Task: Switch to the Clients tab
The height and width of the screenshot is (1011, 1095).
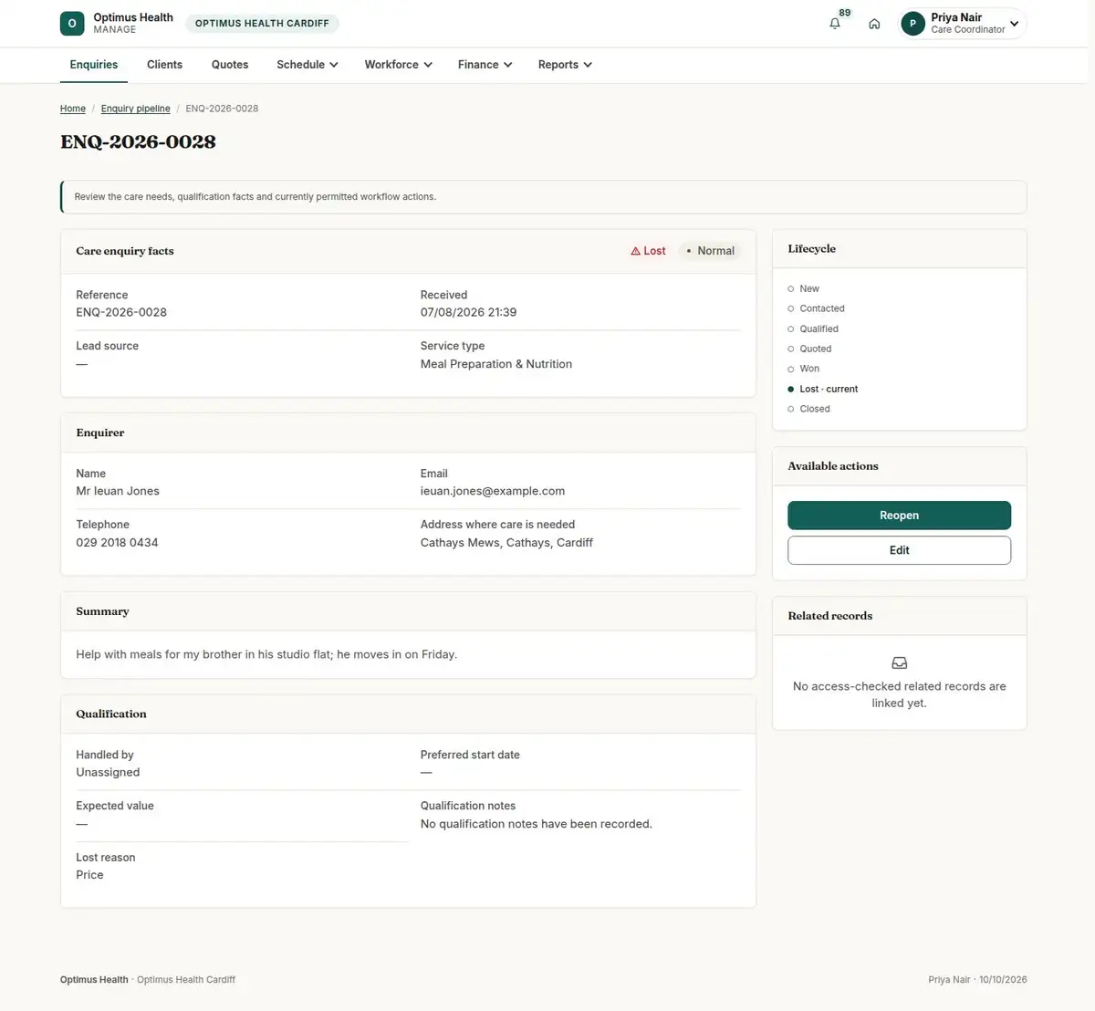Action: (164, 65)
